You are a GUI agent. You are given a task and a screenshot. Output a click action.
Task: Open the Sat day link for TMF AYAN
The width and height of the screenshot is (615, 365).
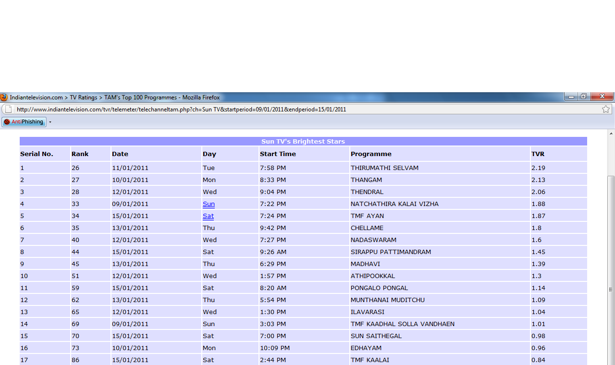point(208,216)
